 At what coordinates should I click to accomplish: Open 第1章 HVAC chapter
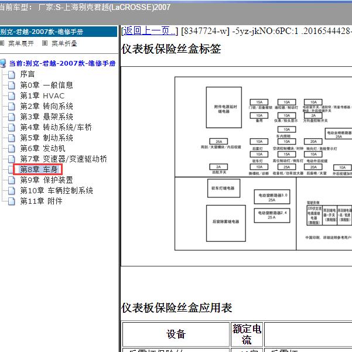coord(42,95)
